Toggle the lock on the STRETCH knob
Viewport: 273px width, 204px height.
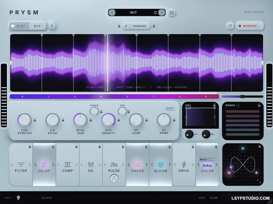click(35, 120)
